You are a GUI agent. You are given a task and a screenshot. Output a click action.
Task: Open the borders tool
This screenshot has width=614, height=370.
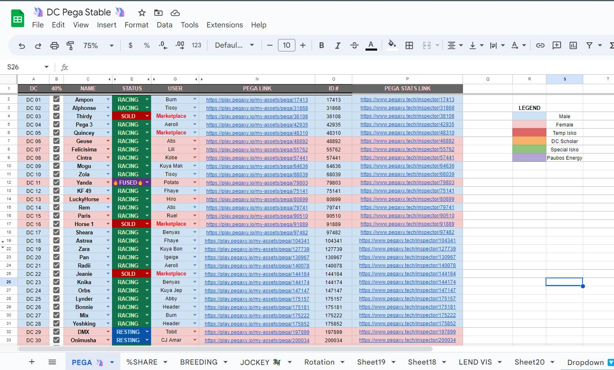click(x=409, y=46)
